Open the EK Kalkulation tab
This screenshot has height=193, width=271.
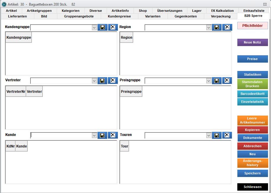[x=222, y=11]
